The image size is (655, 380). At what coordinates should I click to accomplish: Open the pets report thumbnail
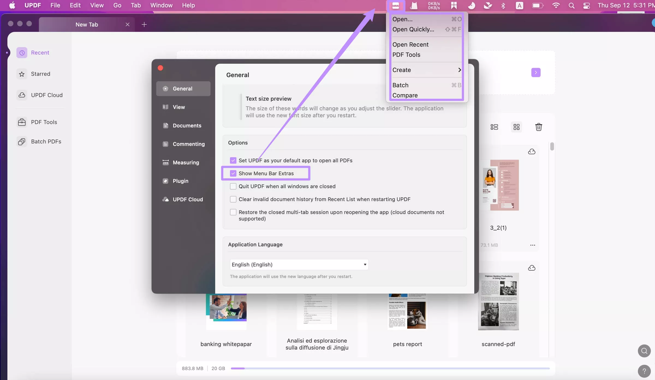click(407, 312)
